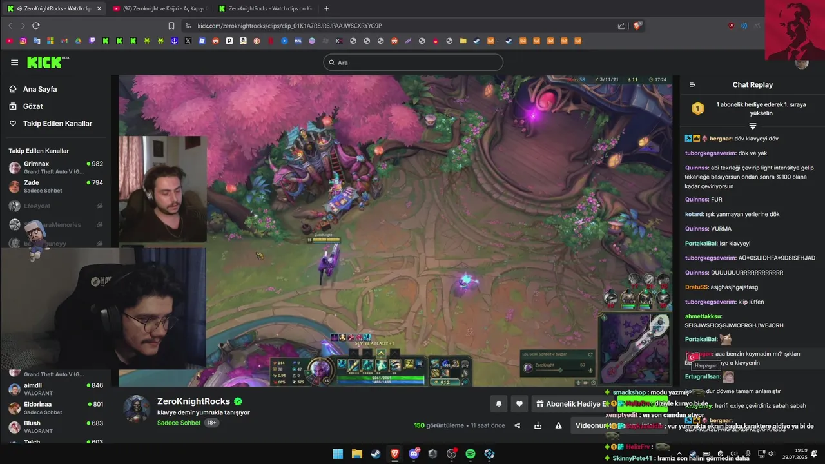The width and height of the screenshot is (825, 464).
Task: Click ZeroKnightRocks channel name below video
Action: pyautogui.click(x=193, y=401)
